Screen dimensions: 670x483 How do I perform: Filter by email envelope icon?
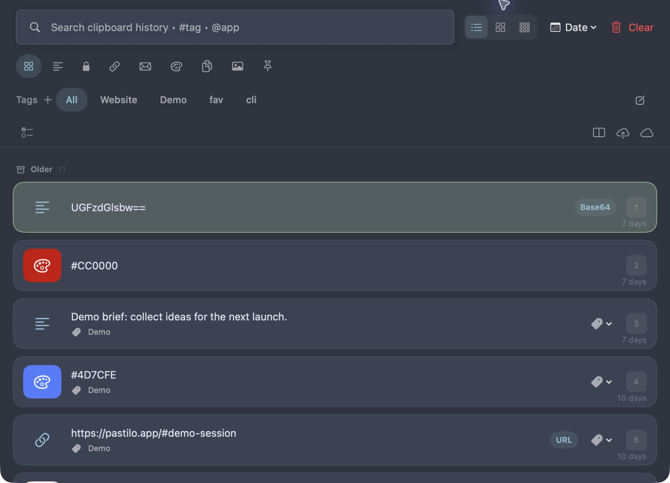[145, 66]
